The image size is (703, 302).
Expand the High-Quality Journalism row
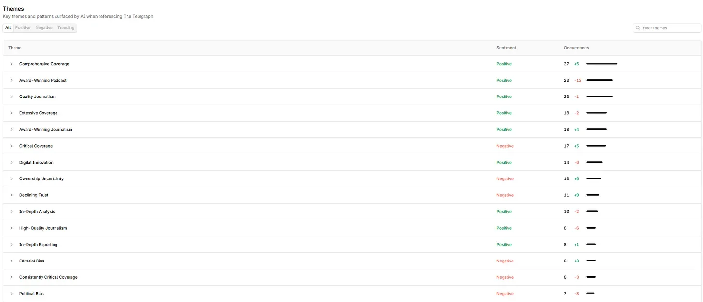coord(12,228)
